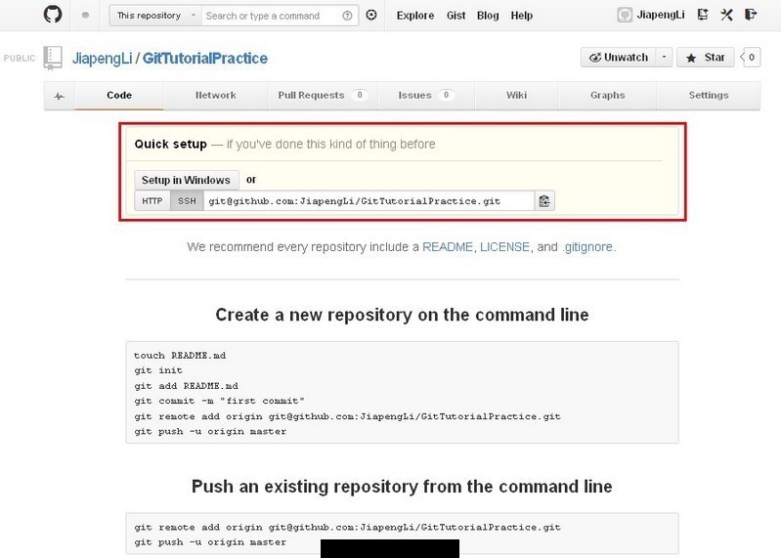Click the Setup in Windows button
Image resolution: width=781 pixels, height=558 pixels.
pyautogui.click(x=187, y=180)
